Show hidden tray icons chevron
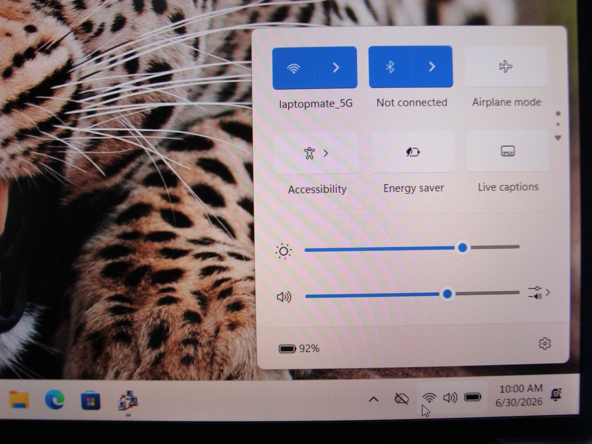Screen dimensions: 592x444 point(374,399)
